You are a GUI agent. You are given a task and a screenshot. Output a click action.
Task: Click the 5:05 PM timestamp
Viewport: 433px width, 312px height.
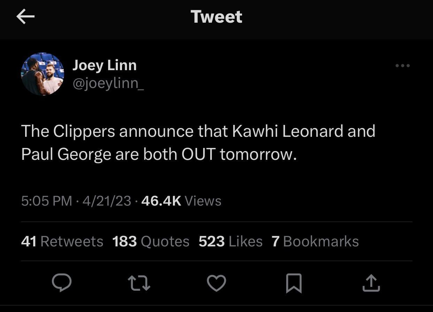click(46, 201)
